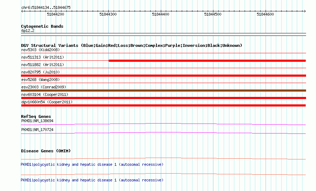Click gene label PKHD1|NM_170724
This screenshot has width=316, height=191.
coord(37,130)
